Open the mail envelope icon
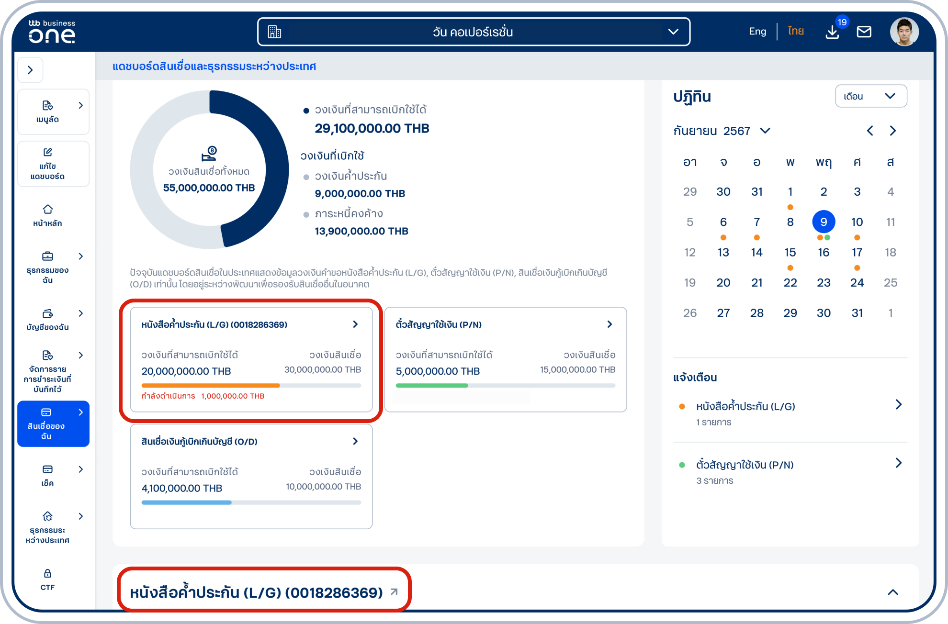Screen dimensions: 948x624 pos(864,32)
